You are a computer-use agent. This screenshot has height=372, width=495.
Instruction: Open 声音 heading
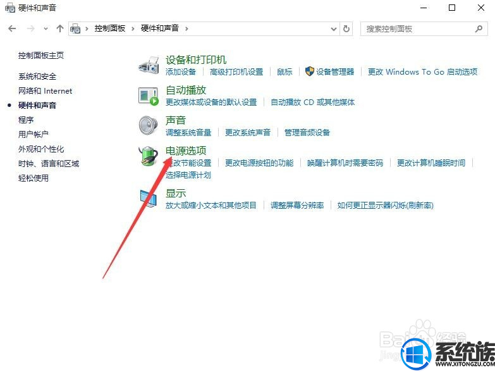point(176,120)
